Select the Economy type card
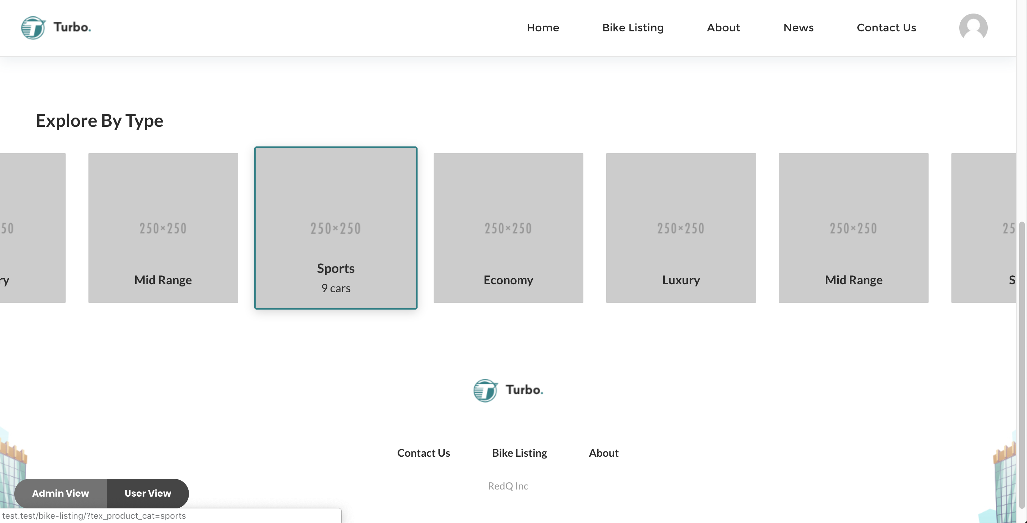Screen dimensions: 1027x523 click(x=508, y=228)
